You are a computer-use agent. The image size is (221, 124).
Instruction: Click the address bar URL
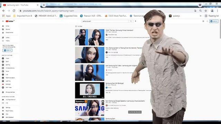coord(48,11)
